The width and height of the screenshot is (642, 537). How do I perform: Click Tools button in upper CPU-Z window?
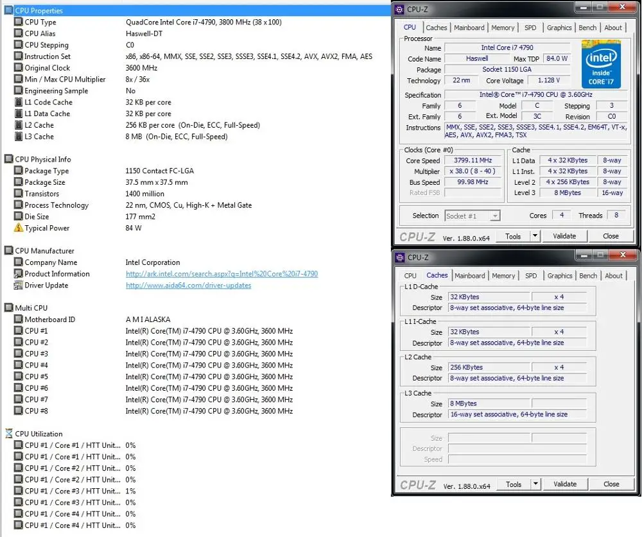513,236
